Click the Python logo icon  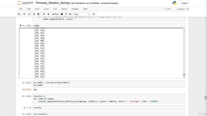point(175,3)
